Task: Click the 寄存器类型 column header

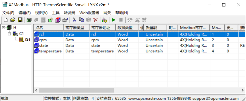Action: tap(76, 28)
